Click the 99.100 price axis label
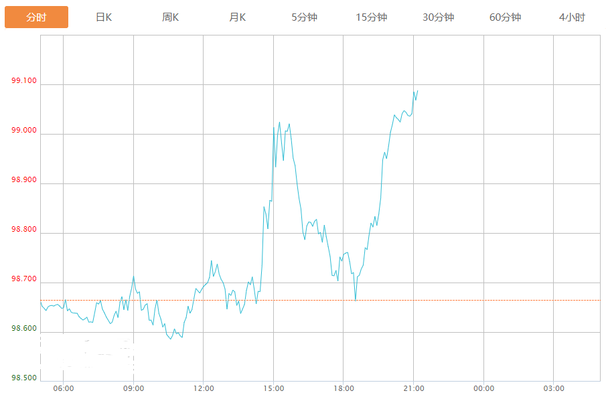Screen dimensions: 606x397 tap(24, 81)
